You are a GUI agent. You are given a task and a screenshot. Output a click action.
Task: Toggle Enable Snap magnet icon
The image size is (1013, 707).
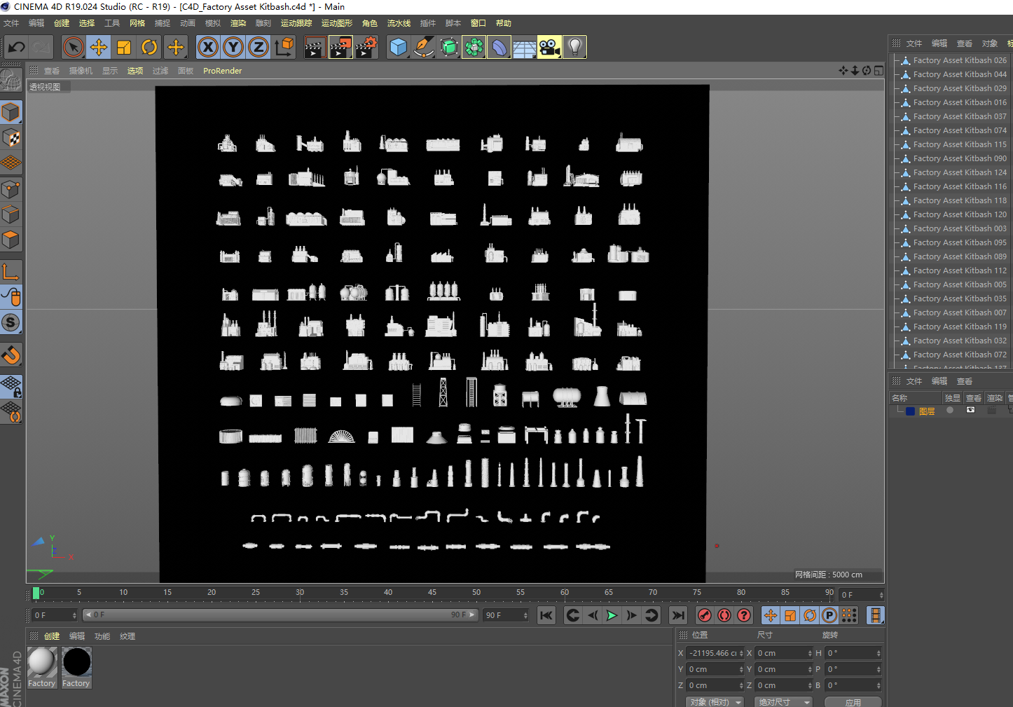[11, 355]
